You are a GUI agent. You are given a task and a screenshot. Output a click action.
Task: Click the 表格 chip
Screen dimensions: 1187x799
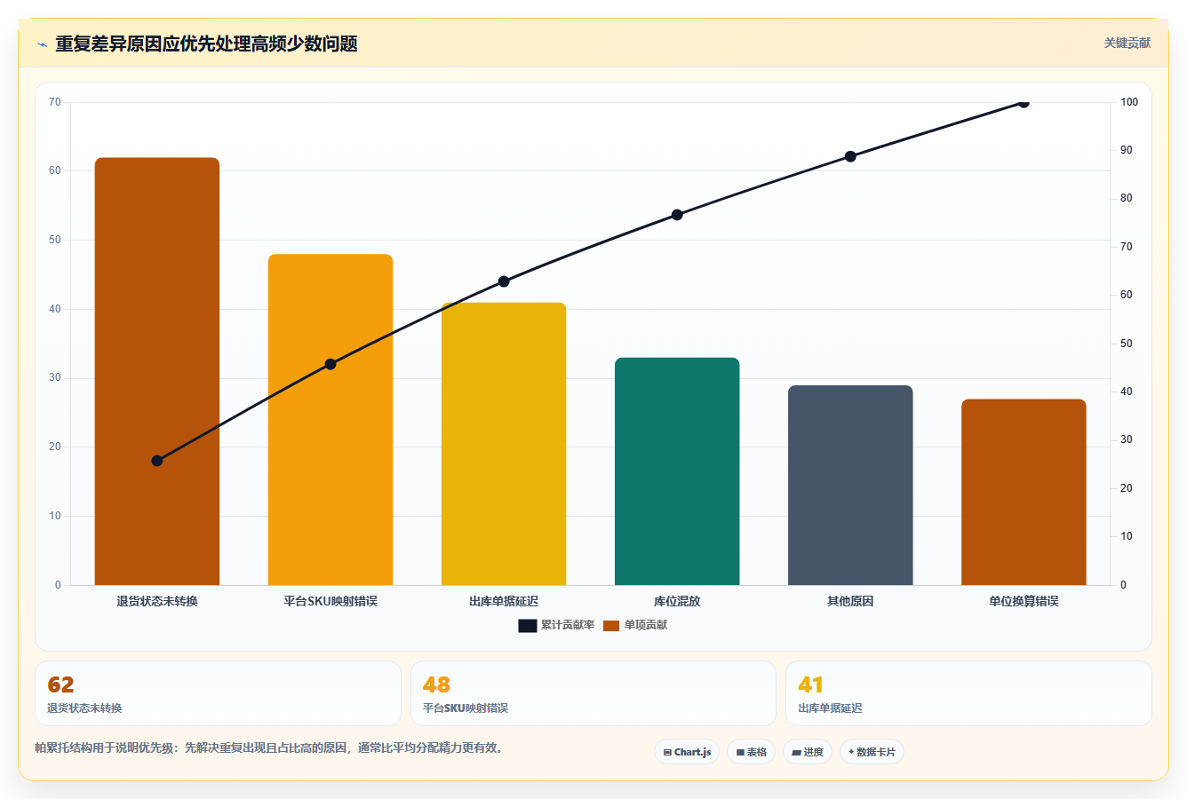pos(752,752)
